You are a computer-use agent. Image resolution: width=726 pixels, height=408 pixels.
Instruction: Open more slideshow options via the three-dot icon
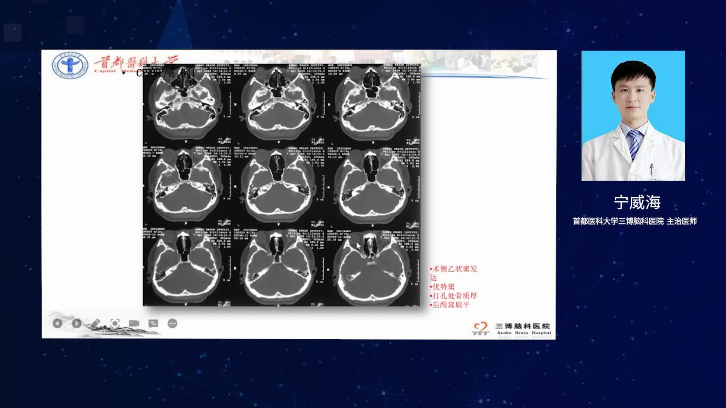point(172,323)
